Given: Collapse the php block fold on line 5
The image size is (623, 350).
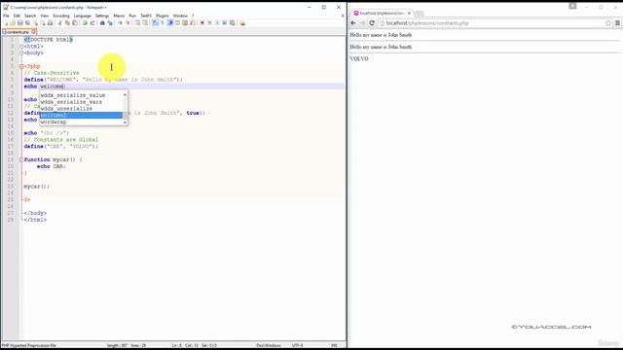Looking at the screenshot, I should pyautogui.click(x=21, y=66).
